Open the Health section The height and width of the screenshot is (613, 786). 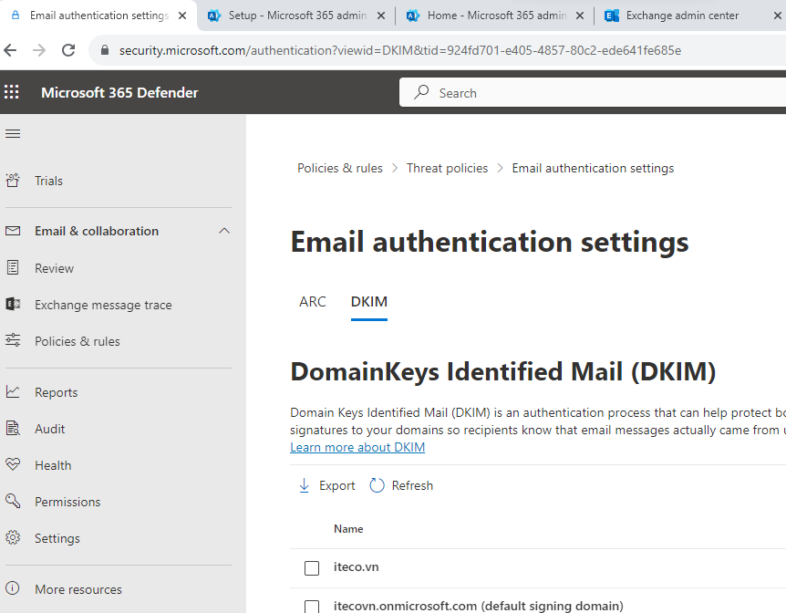point(52,464)
